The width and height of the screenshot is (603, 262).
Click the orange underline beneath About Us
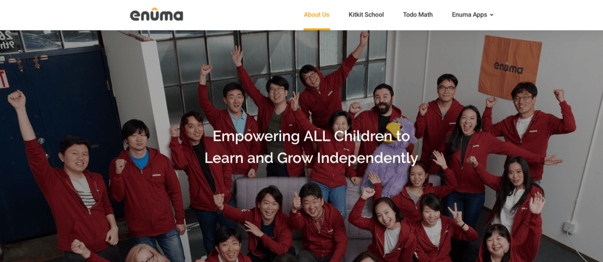pos(317,29)
